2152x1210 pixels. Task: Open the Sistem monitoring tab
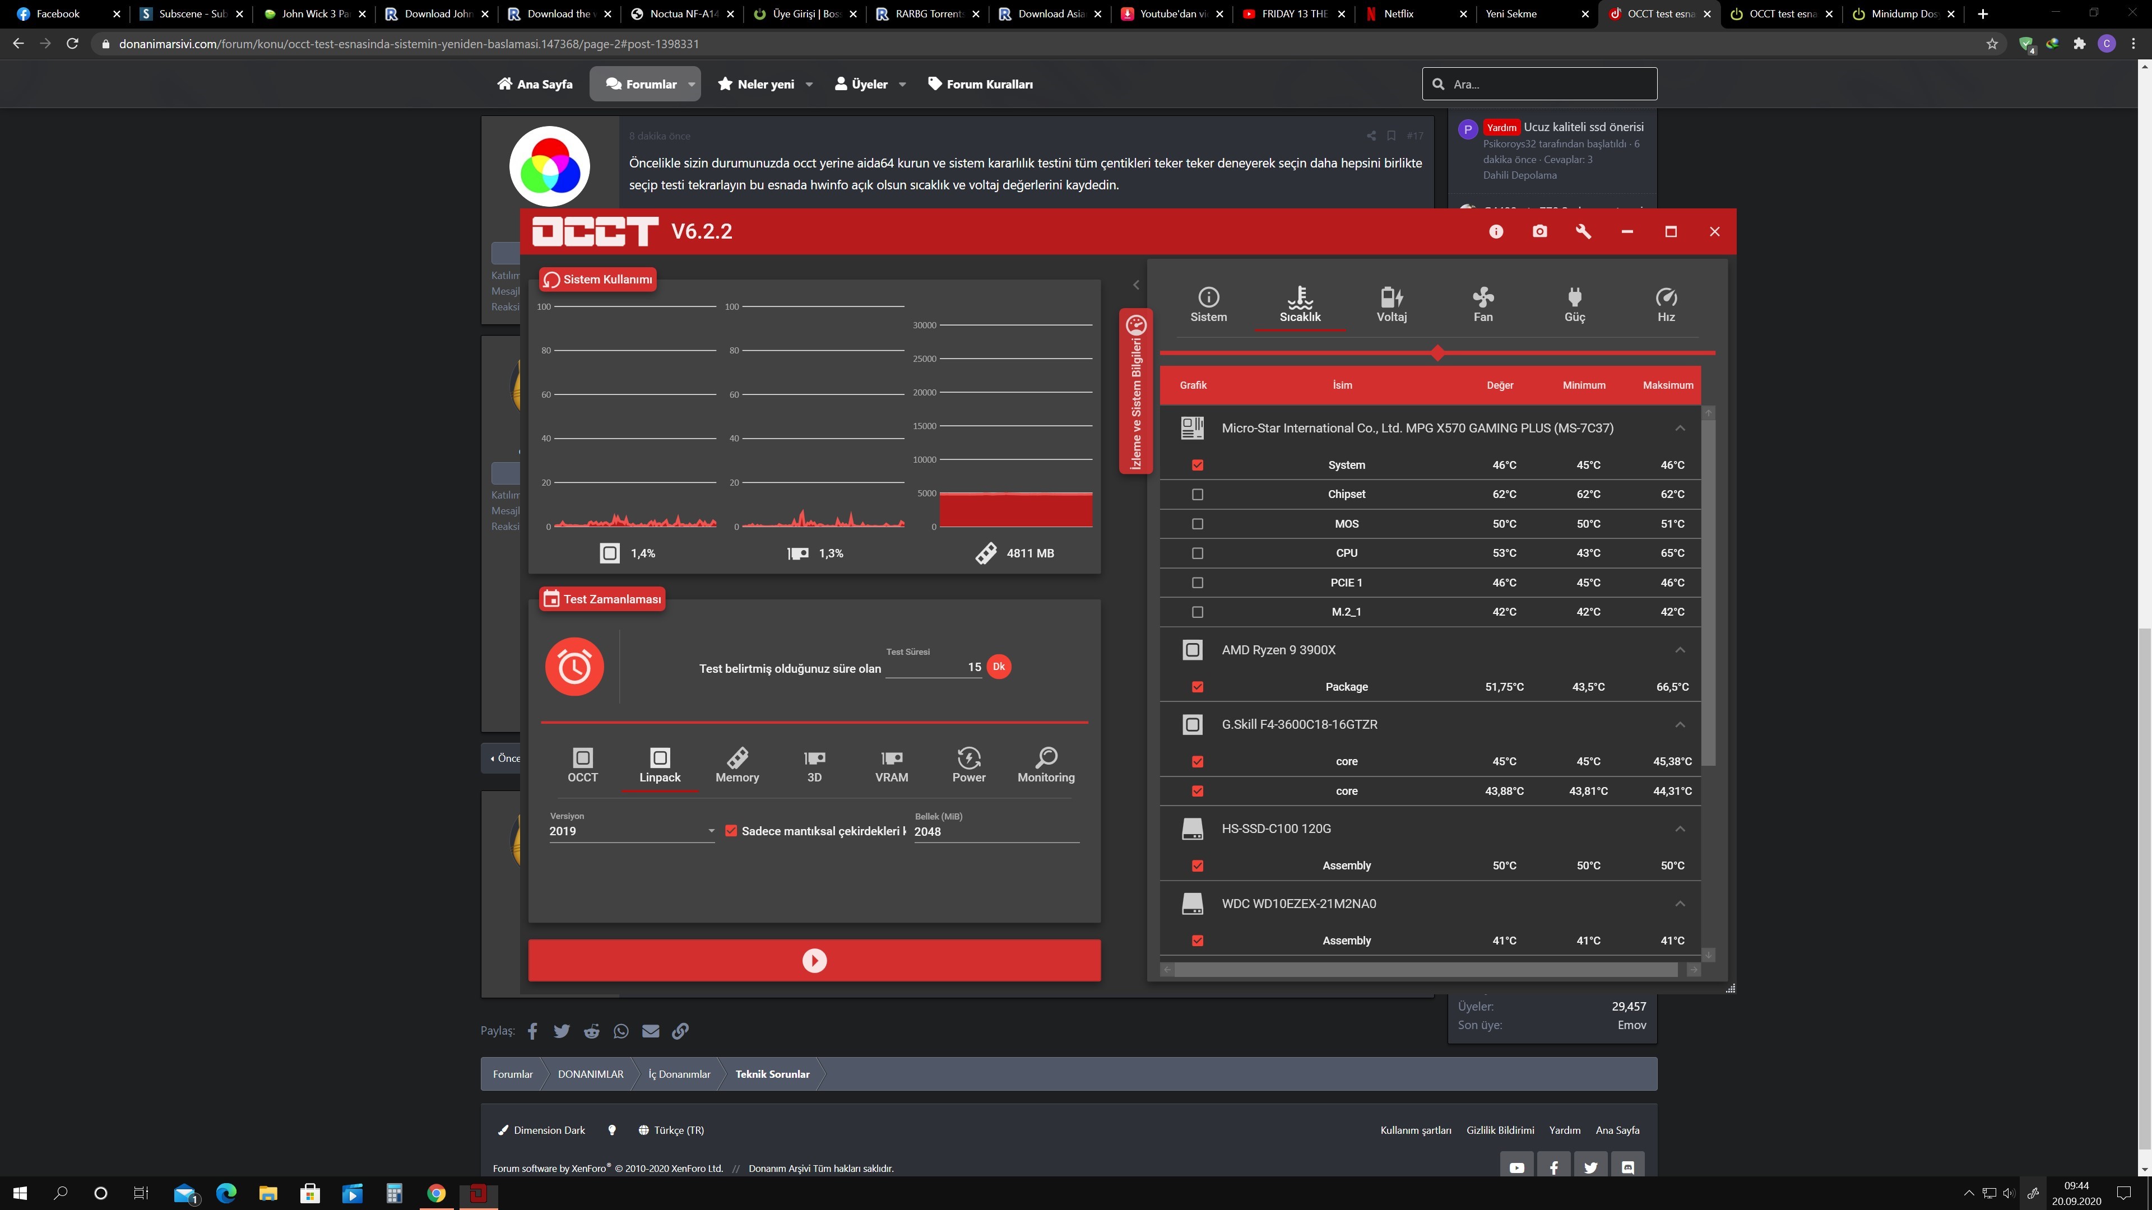[x=1208, y=304]
